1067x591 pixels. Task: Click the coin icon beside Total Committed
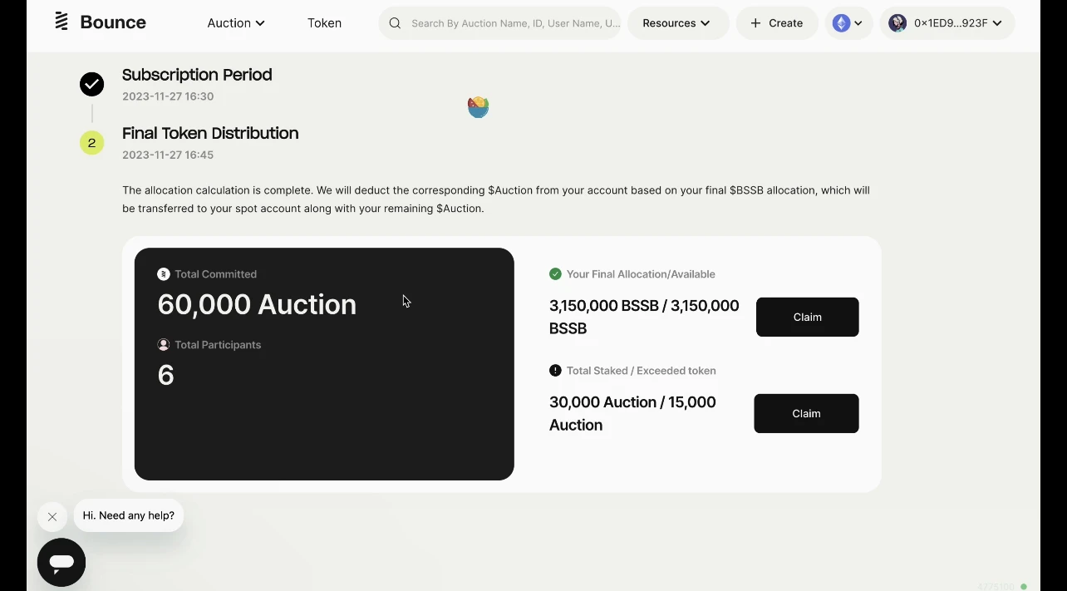point(163,273)
